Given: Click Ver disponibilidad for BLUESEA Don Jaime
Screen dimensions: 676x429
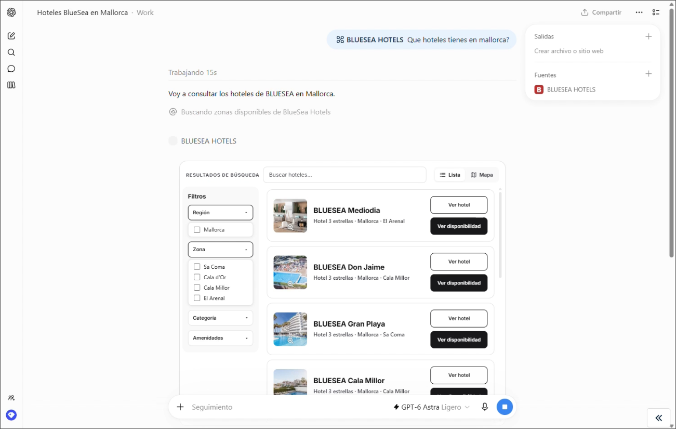Looking at the screenshot, I should point(459,283).
